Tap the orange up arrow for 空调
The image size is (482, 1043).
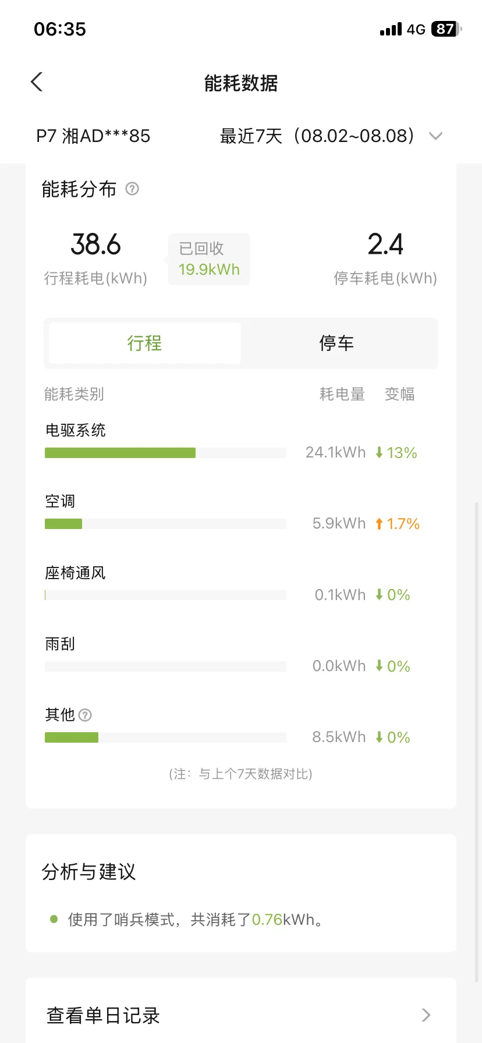pyautogui.click(x=379, y=524)
